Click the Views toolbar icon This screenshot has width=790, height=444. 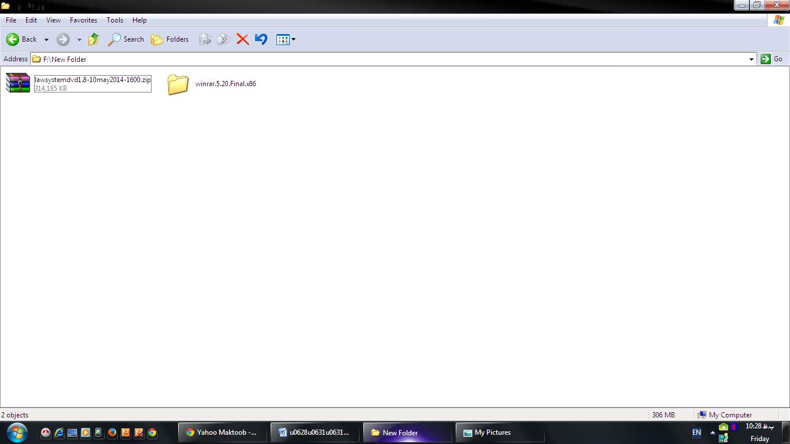pos(283,39)
